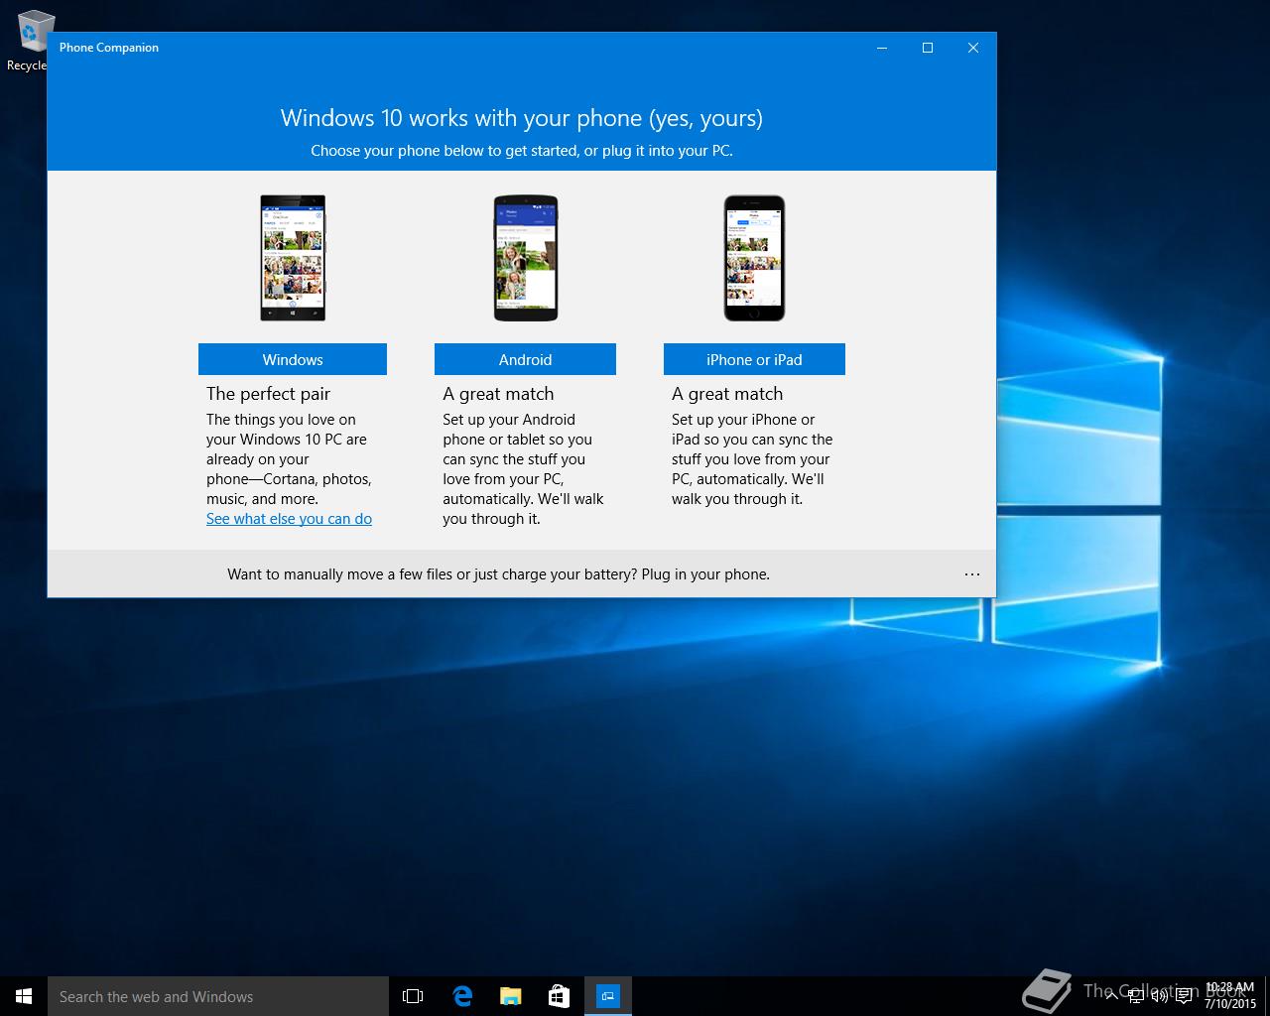Choose the Windows phone button
Viewport: 1270px width, 1016px height.
point(293,359)
